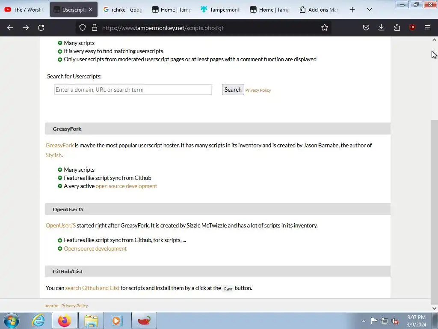Go forward with the forward arrow

(x=26, y=28)
